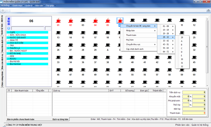Select table 46 cup icon

pos(58,70)
